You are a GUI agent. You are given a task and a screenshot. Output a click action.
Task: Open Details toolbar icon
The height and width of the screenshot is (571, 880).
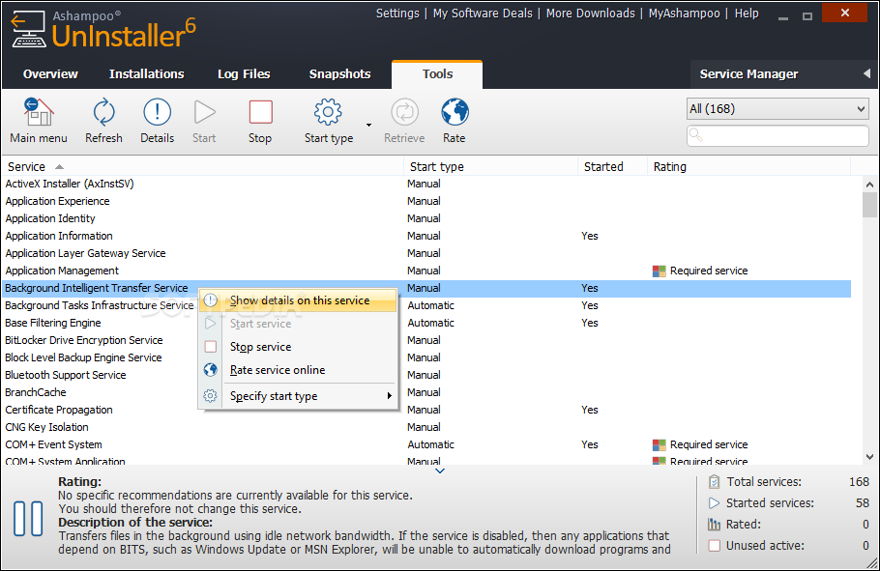point(157,112)
